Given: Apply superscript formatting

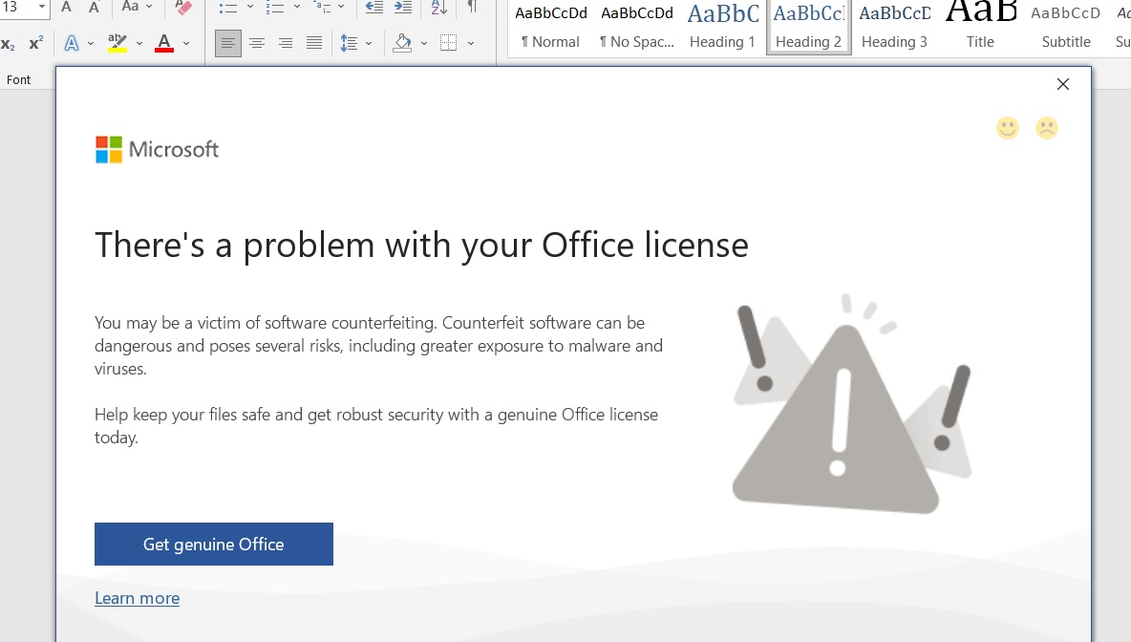Looking at the screenshot, I should click(35, 43).
